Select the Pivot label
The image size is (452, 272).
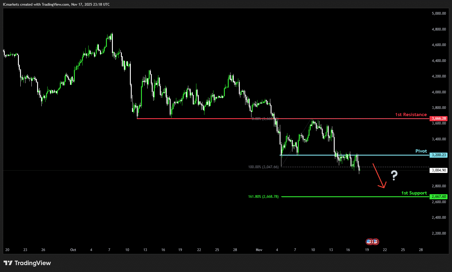[x=421, y=151]
